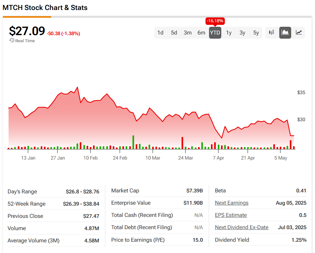Click the Previous Close value $27.47
The image size is (315, 253).
(91, 216)
